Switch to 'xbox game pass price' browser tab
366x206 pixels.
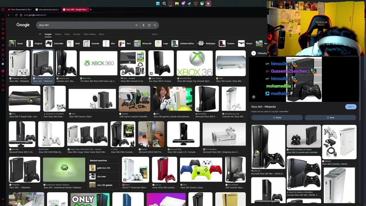[48, 9]
